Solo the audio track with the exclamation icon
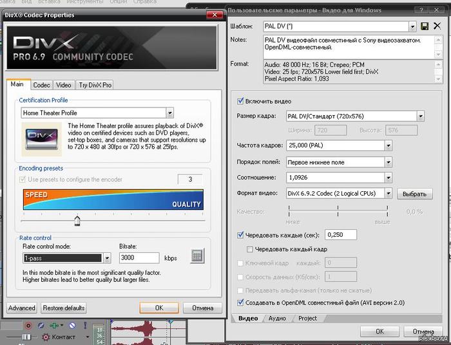Viewport: 451px width, 345px height. click(x=85, y=325)
